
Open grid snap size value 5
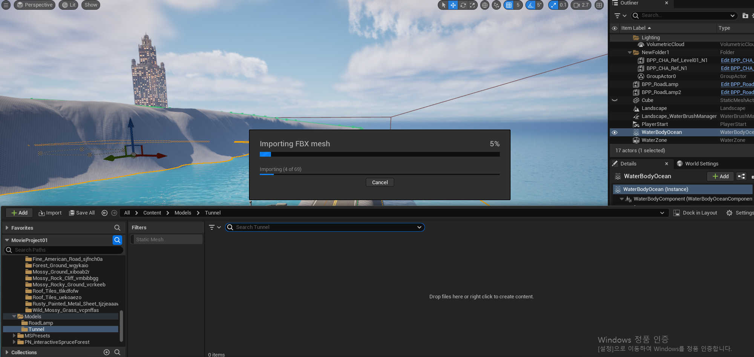point(518,5)
